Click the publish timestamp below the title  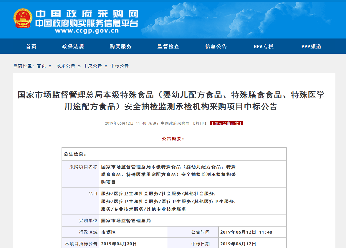click(125, 123)
